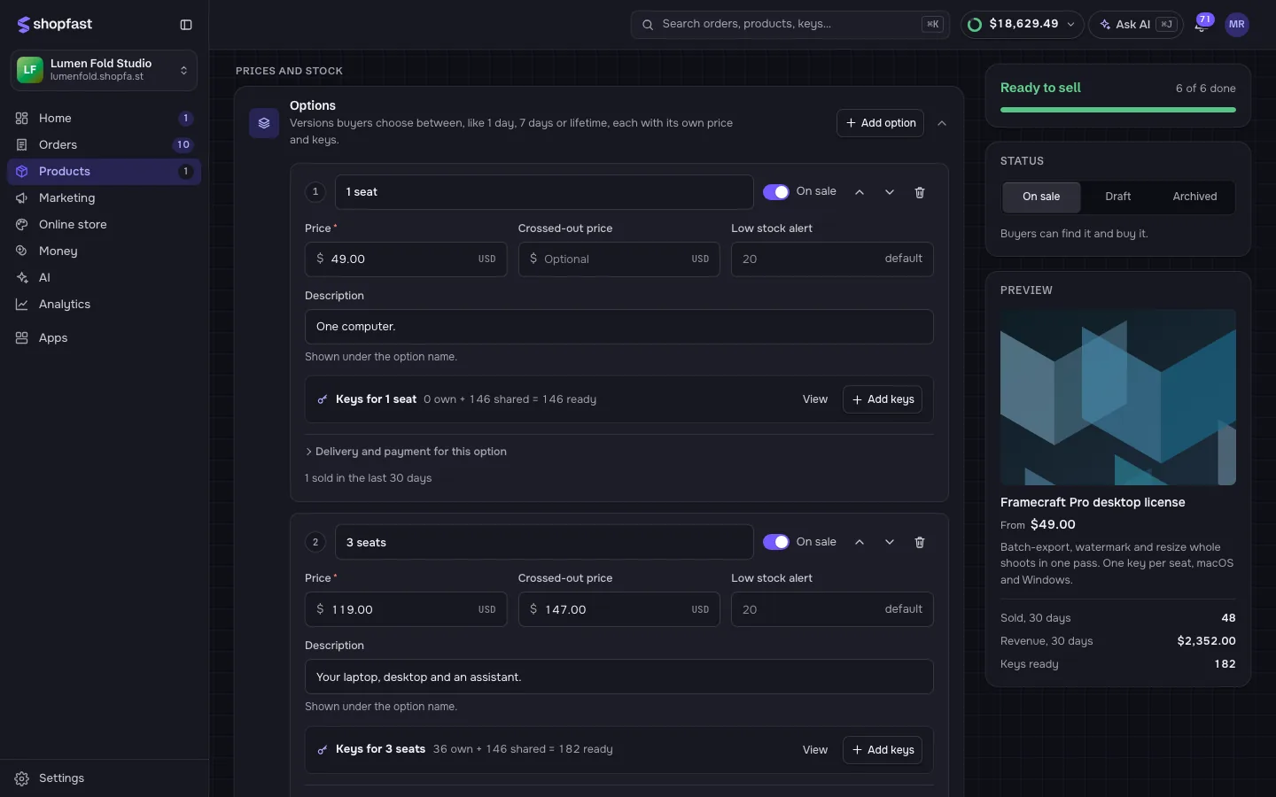Move the 3 seats option up

point(860,542)
